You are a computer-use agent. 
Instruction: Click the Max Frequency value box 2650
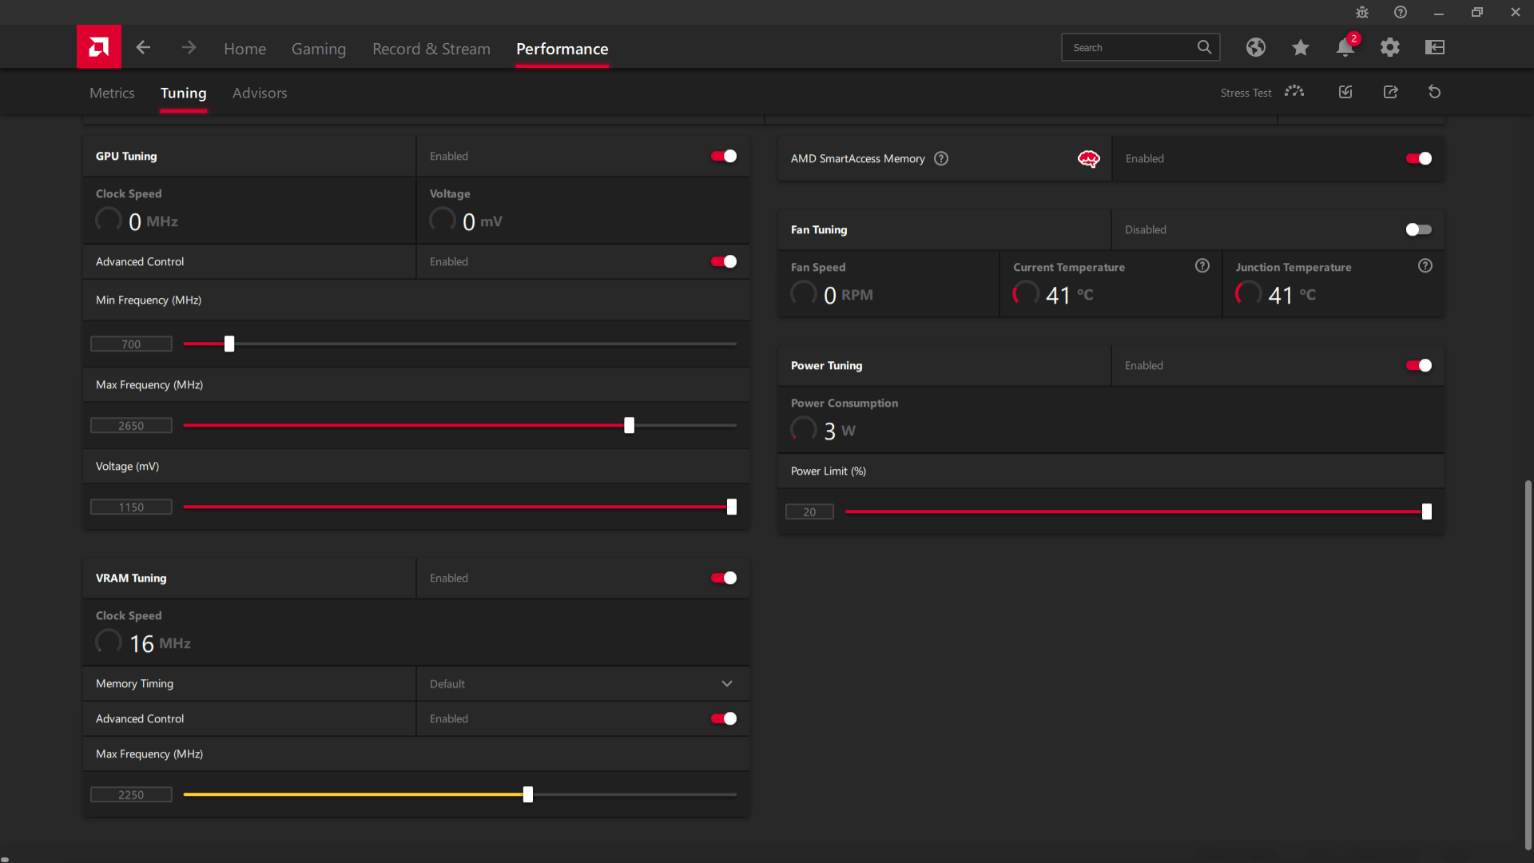click(x=131, y=425)
